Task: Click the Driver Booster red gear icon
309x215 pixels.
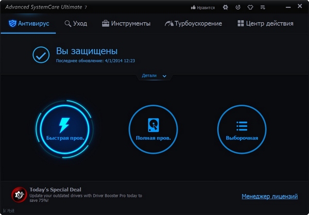Action: tap(20, 195)
